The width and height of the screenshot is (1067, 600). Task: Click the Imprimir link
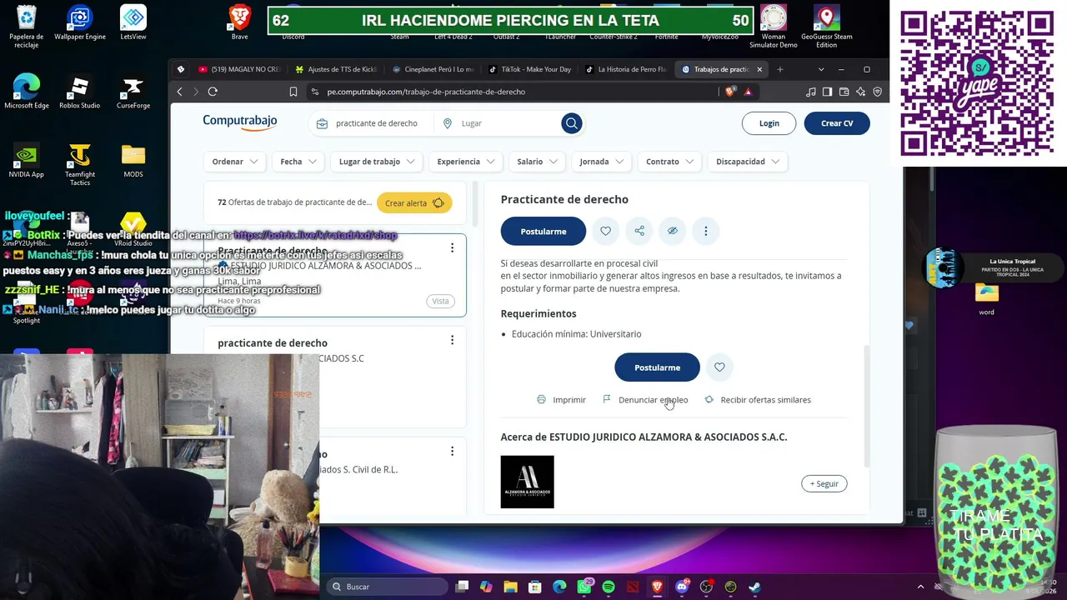point(561,400)
